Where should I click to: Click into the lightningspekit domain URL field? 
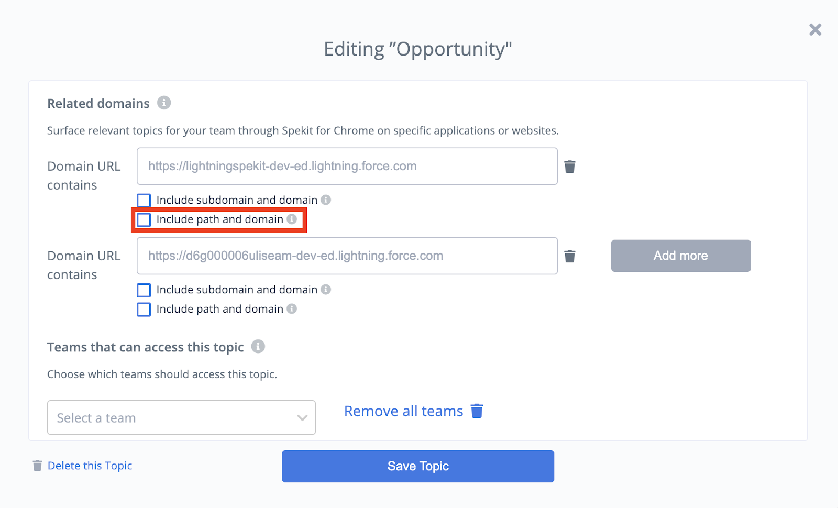pos(347,166)
